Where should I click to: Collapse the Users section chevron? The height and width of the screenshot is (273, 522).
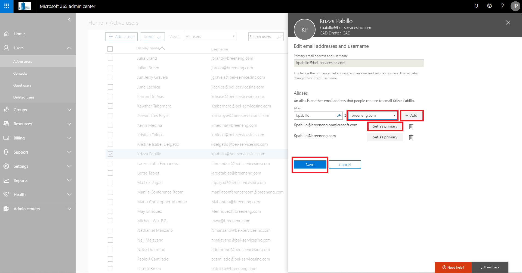coord(69,48)
